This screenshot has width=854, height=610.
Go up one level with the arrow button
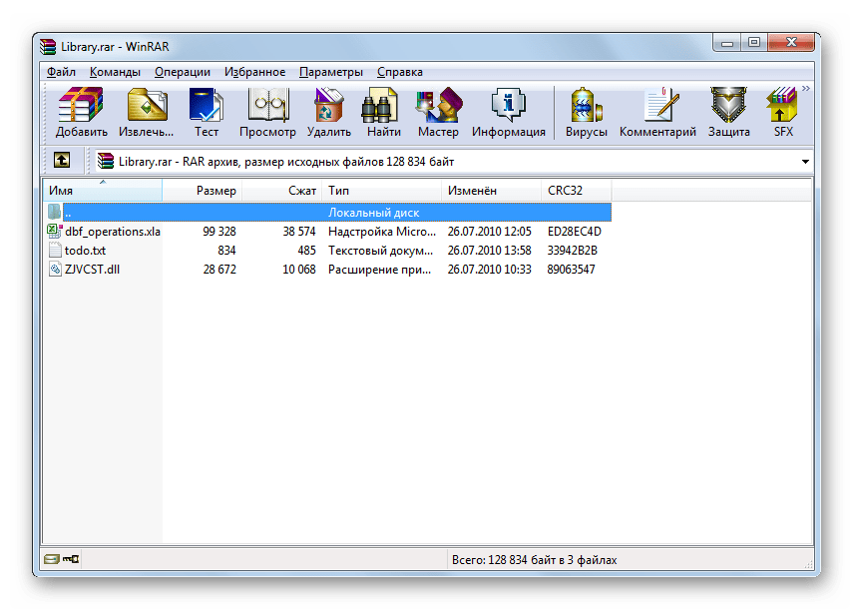(62, 161)
